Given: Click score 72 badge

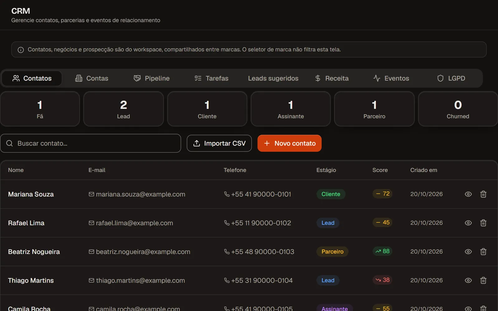Looking at the screenshot, I should pos(383,194).
